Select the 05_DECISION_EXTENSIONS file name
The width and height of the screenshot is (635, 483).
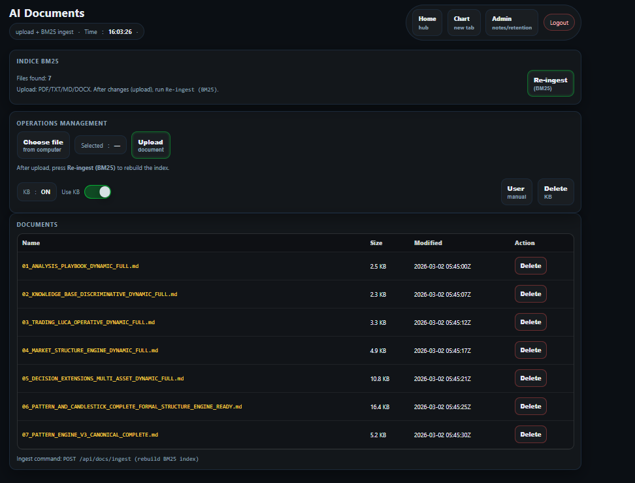(103, 378)
